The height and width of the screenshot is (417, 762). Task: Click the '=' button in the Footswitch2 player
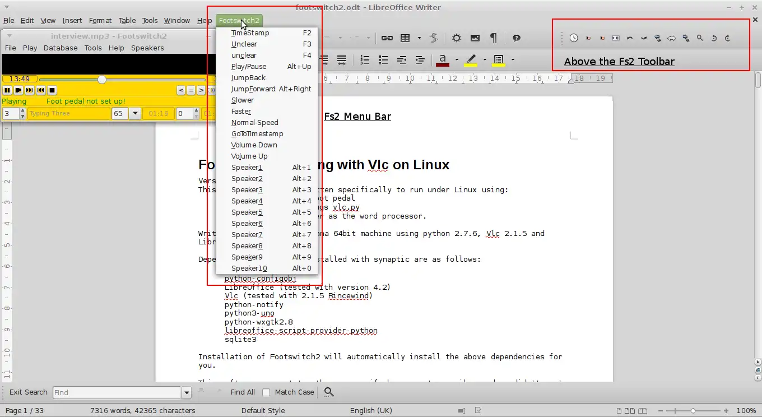point(191,90)
